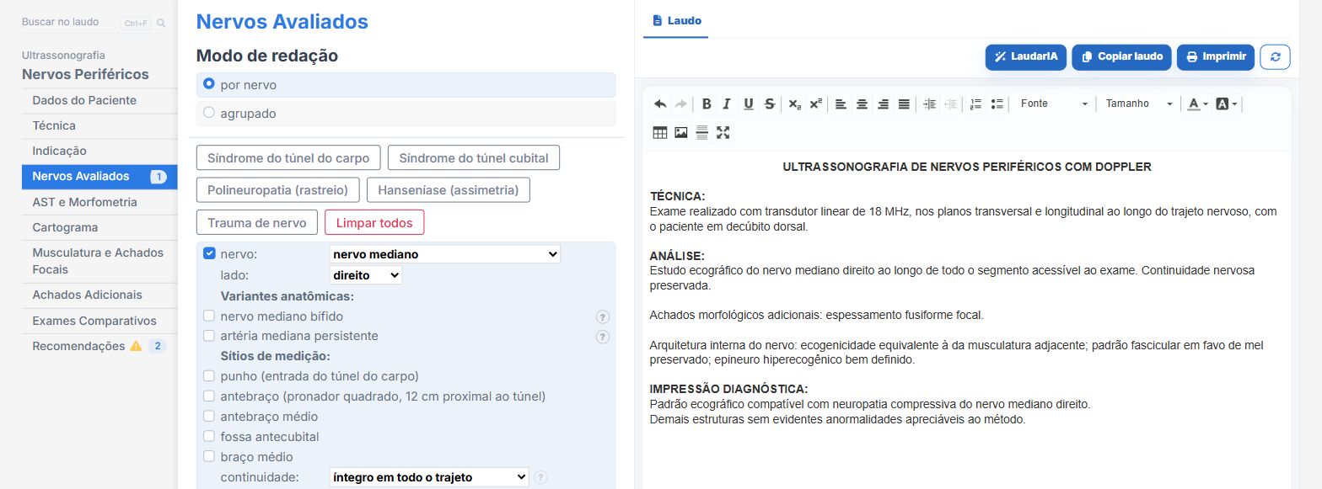Select 'por nervo' writing mode
Image resolution: width=1322 pixels, height=489 pixels.
pos(406,85)
